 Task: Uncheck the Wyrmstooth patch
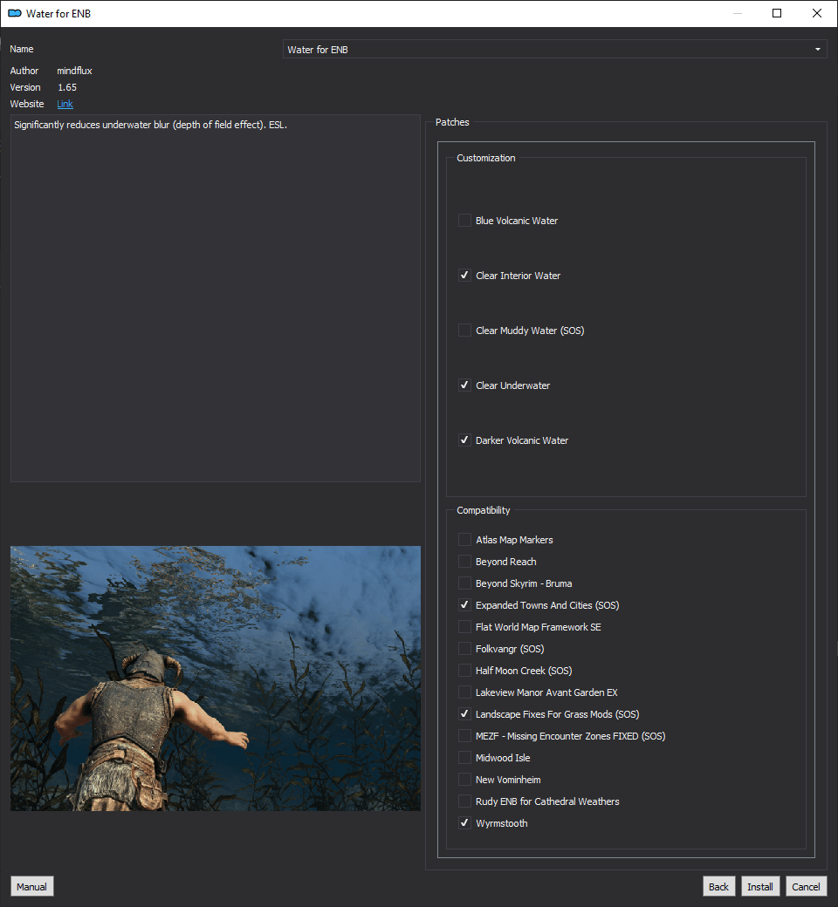464,823
